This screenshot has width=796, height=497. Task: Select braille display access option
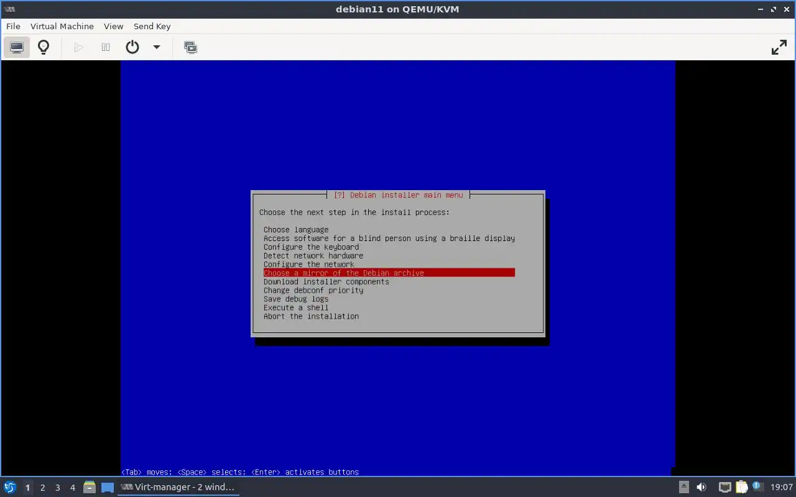pos(389,239)
